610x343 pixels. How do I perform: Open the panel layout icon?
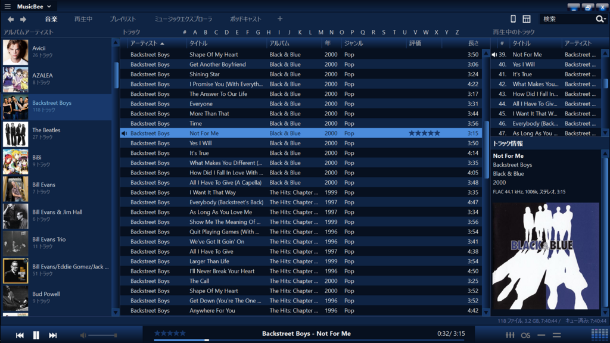527,18
